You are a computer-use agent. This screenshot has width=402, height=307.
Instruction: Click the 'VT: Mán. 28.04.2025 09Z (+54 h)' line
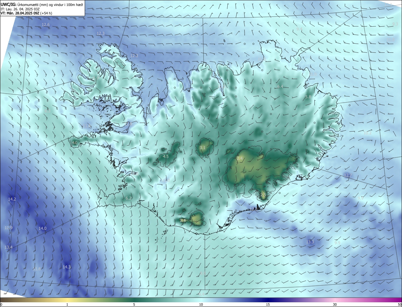[x=26, y=13]
